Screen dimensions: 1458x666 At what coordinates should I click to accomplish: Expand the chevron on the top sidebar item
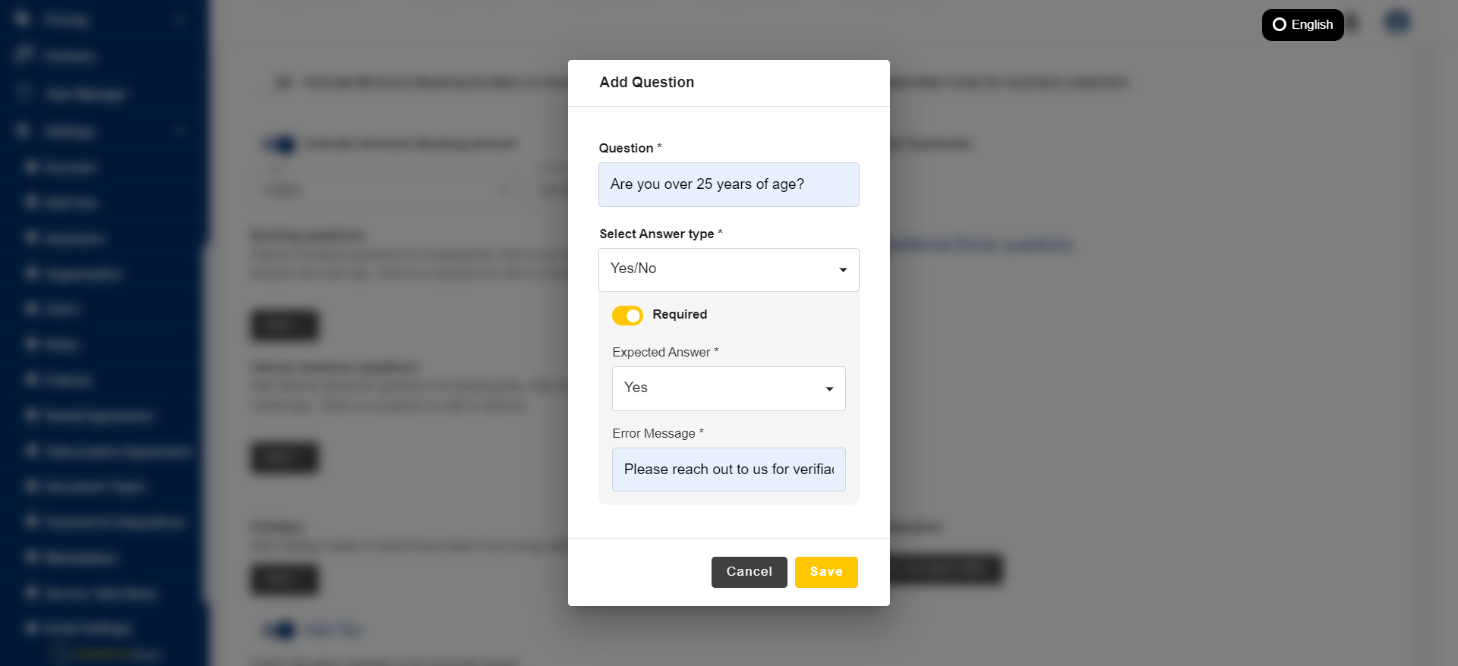(x=180, y=20)
